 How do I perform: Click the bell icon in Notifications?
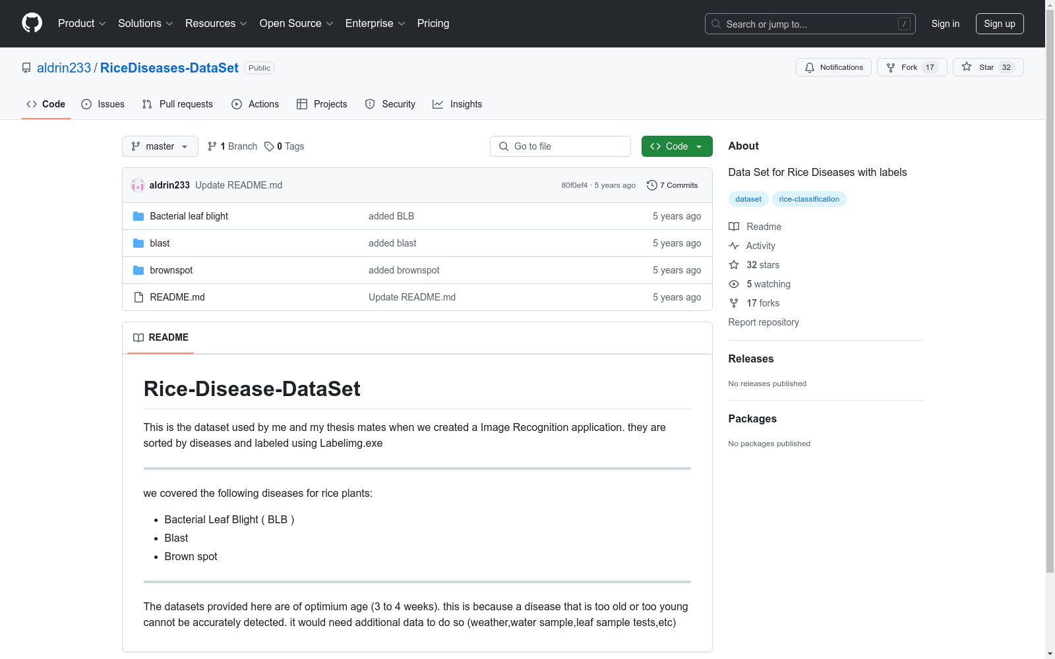(810, 67)
